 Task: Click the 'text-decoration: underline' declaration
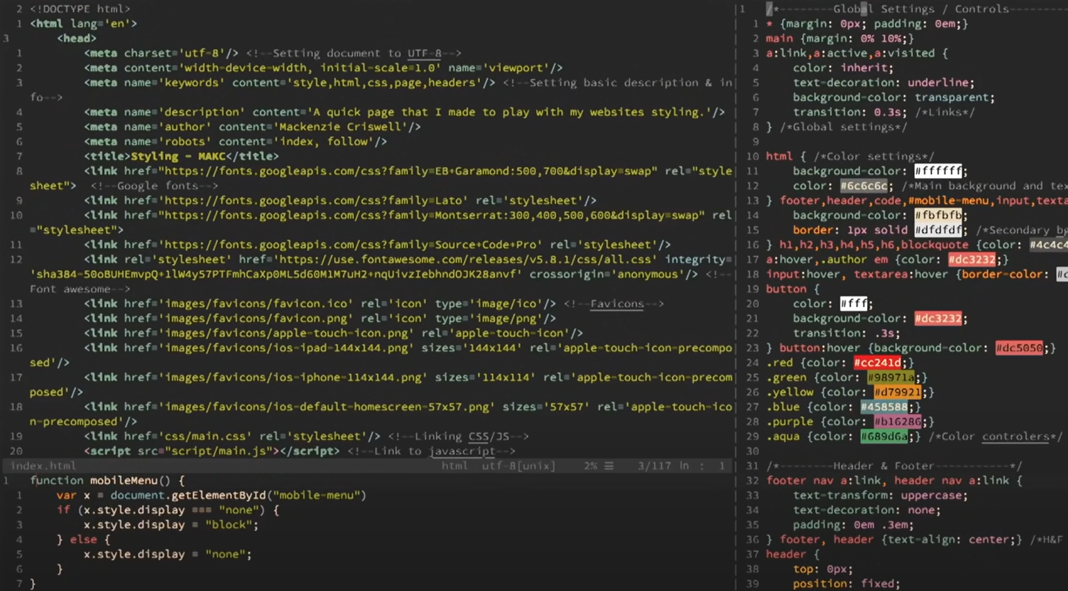point(883,83)
